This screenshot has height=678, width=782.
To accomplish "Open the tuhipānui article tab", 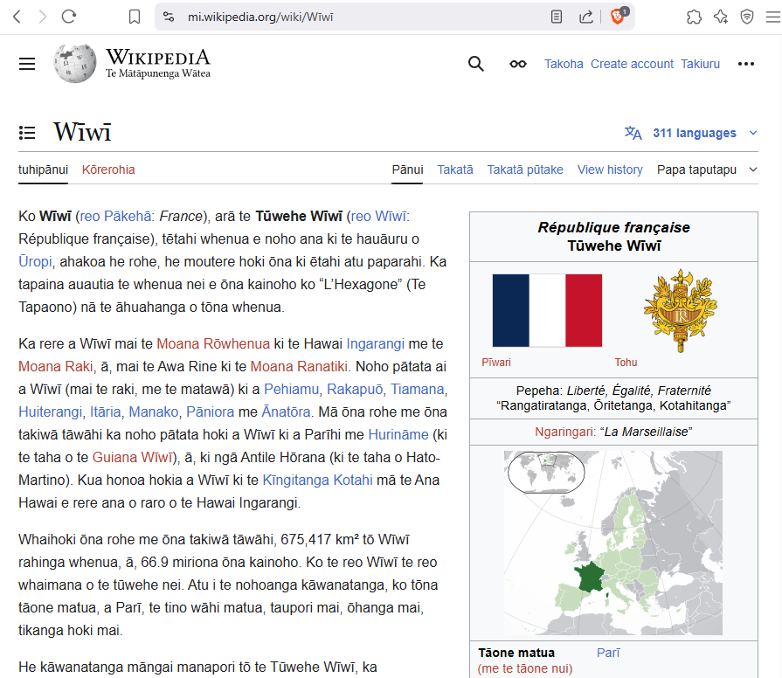I will (x=43, y=170).
